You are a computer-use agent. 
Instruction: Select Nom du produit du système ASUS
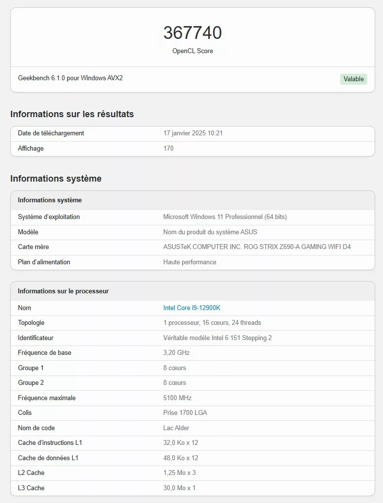(x=210, y=232)
